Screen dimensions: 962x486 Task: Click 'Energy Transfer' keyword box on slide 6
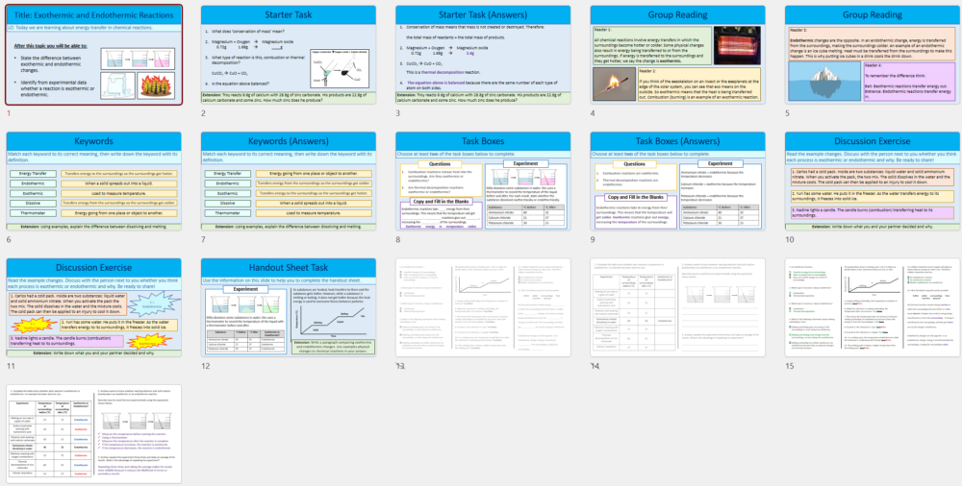[33, 174]
